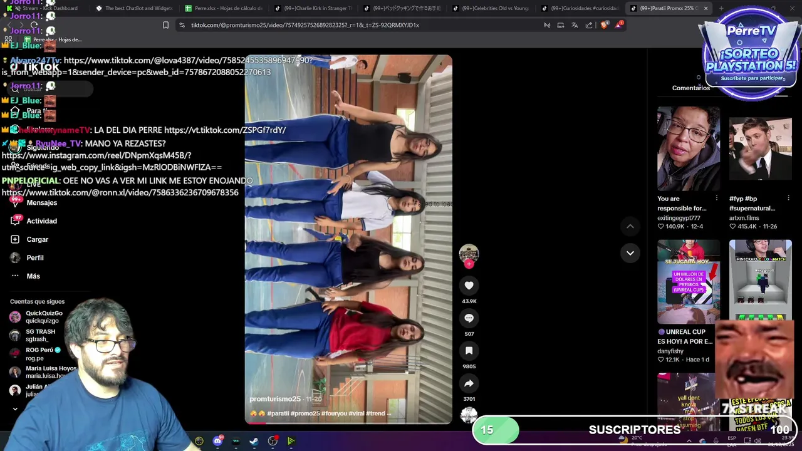Image resolution: width=802 pixels, height=451 pixels.
Task: Click the browser bookmark page icon
Action: tap(165, 25)
